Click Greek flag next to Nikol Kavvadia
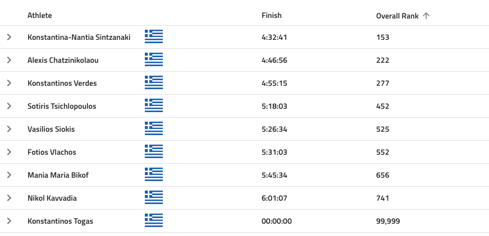Image resolution: width=489 pixels, height=236 pixels. tap(154, 197)
